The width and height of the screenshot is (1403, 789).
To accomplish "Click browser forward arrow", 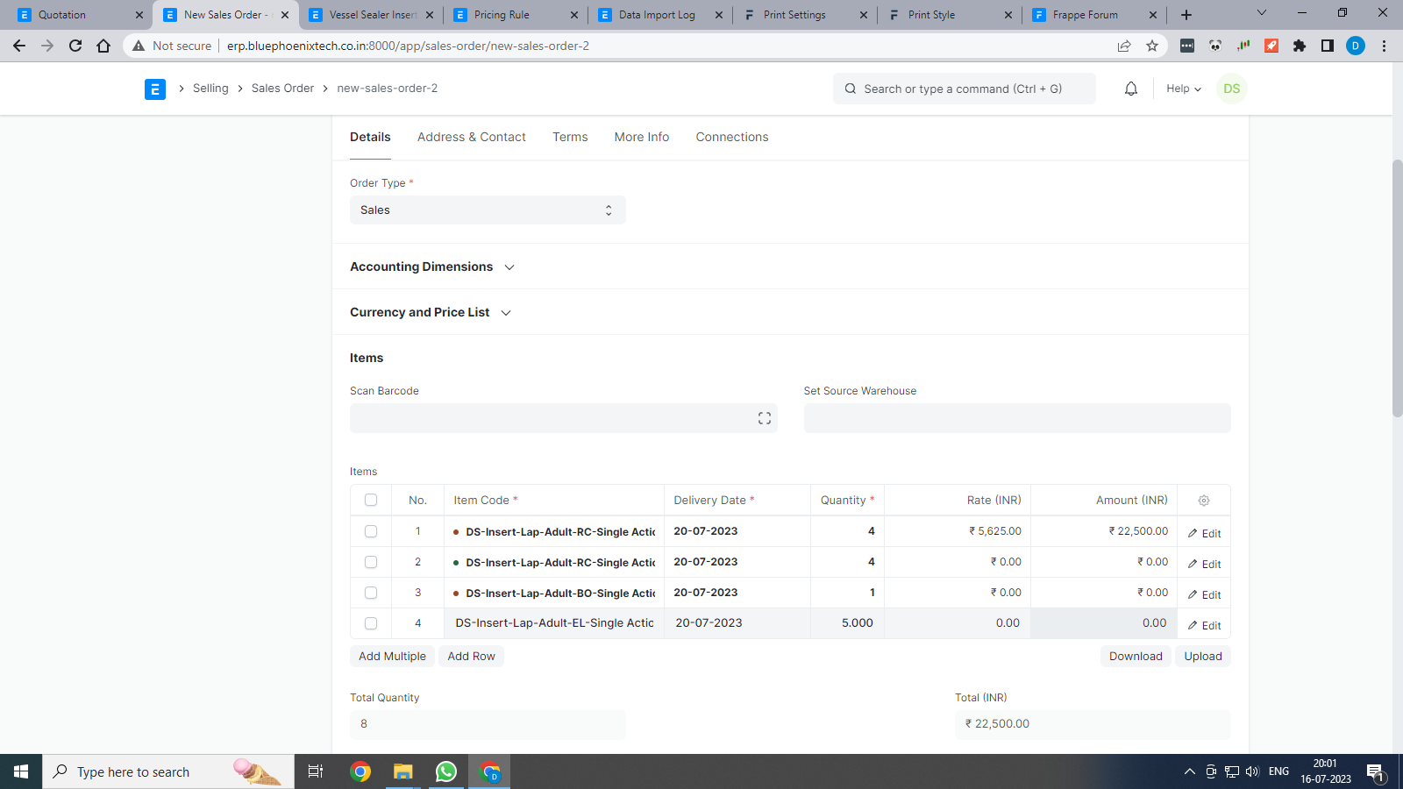I will (x=47, y=46).
